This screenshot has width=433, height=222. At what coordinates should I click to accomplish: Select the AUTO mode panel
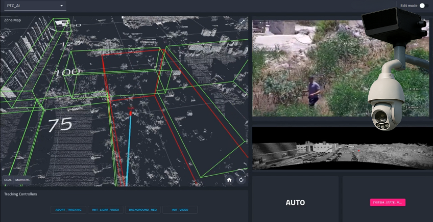point(295,203)
